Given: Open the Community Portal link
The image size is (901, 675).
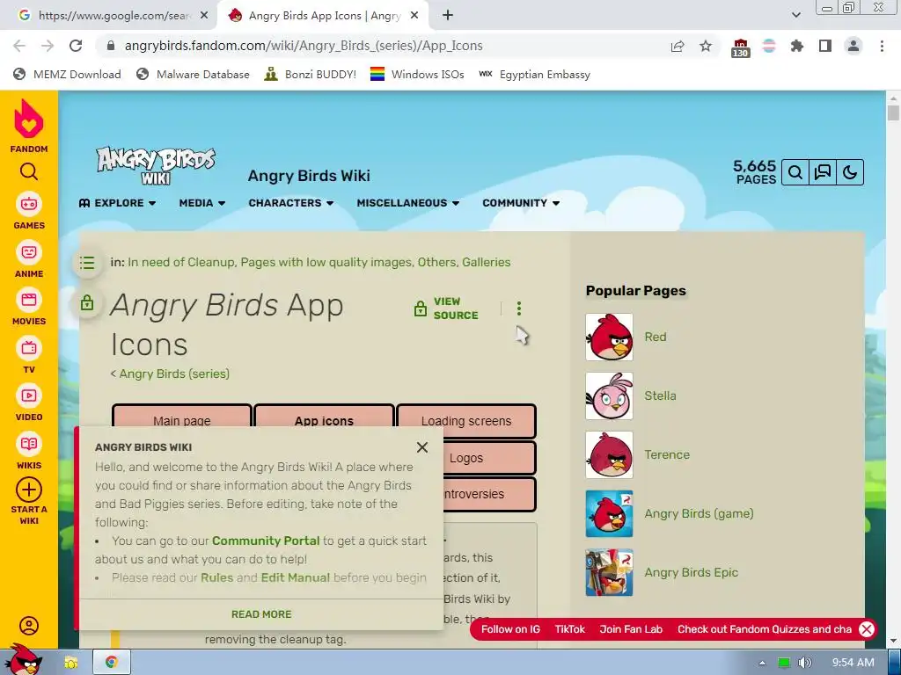Looking at the screenshot, I should click(266, 541).
